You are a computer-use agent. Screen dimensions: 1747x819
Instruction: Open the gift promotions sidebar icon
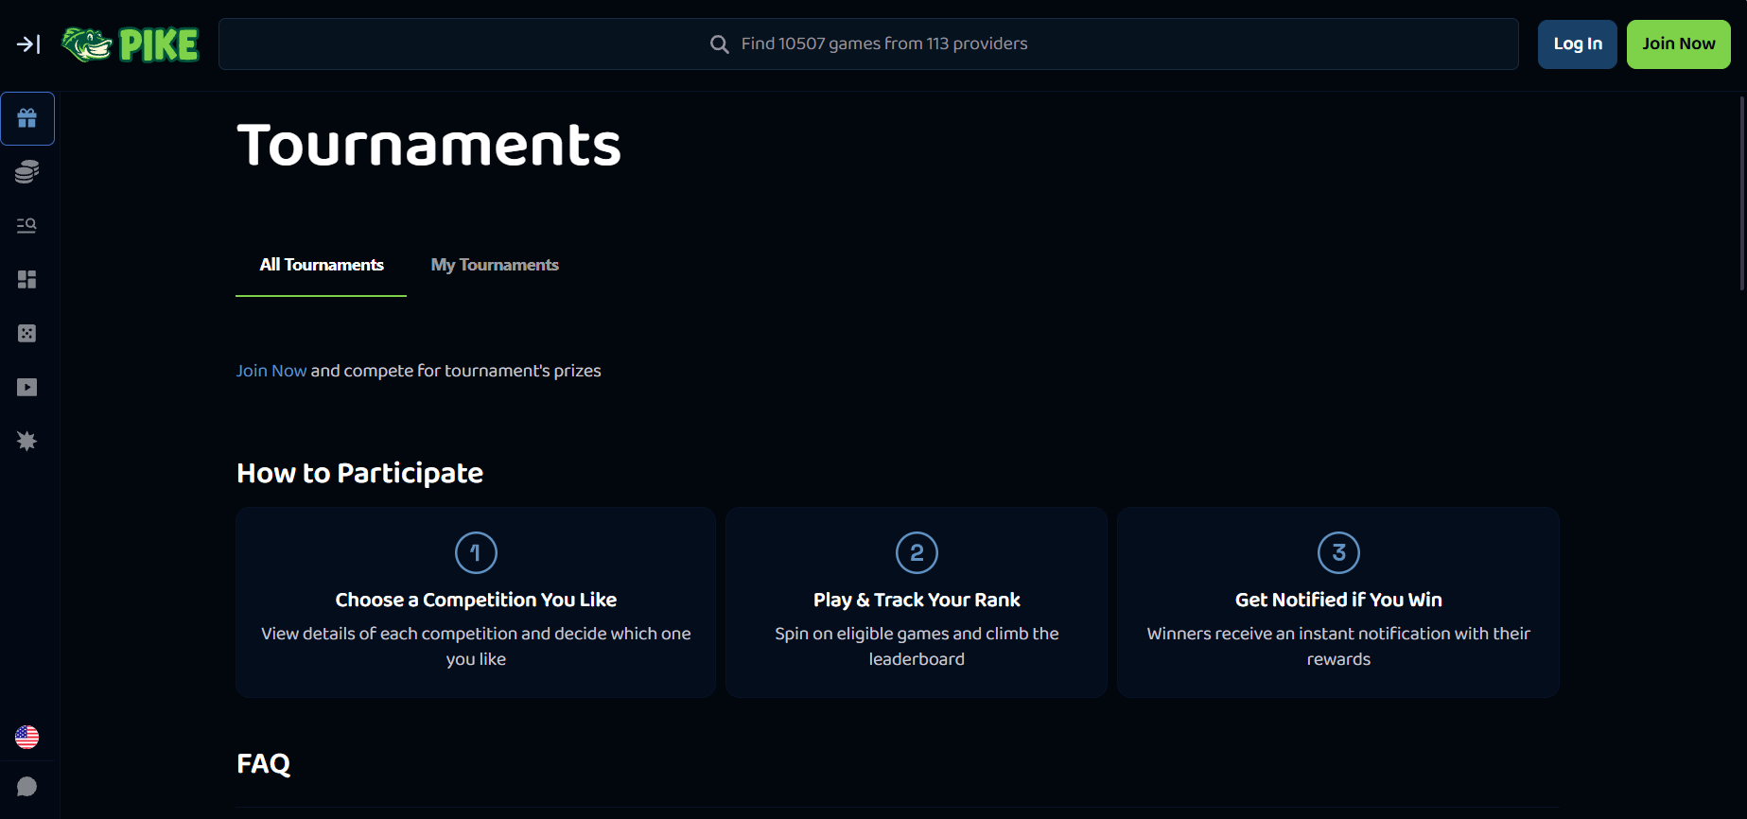tap(27, 118)
